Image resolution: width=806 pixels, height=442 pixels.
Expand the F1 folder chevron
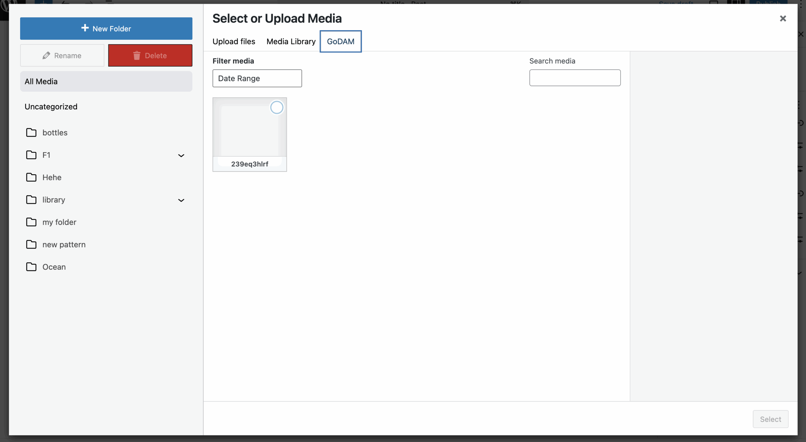(181, 156)
